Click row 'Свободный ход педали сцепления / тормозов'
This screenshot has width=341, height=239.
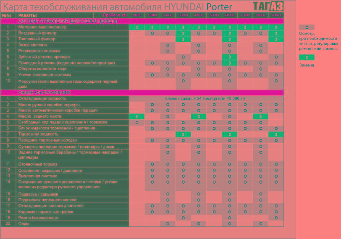[x=142, y=122]
